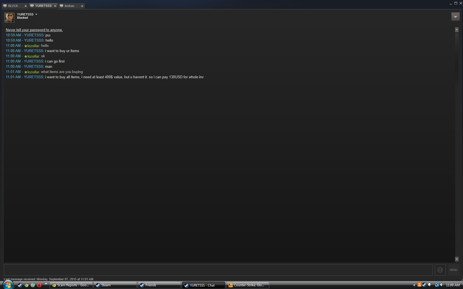Open dropdown arrow beside YURETSSS name
The width and height of the screenshot is (463, 289).
click(x=36, y=14)
